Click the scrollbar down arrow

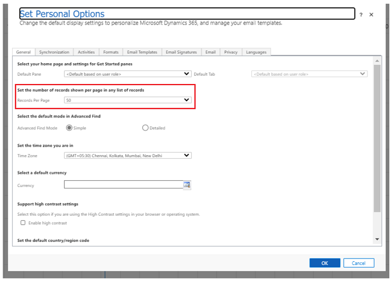(x=377, y=239)
